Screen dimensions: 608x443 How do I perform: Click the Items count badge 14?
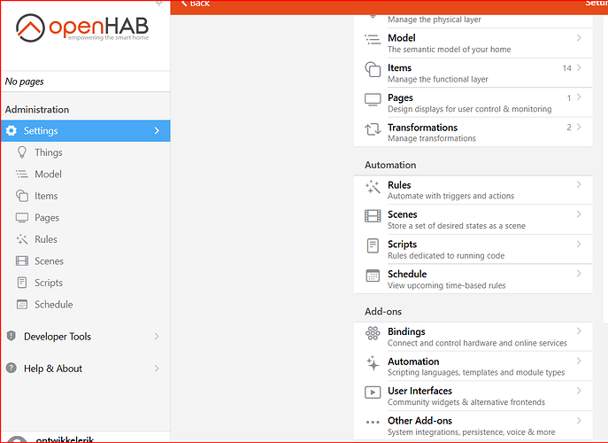(567, 68)
